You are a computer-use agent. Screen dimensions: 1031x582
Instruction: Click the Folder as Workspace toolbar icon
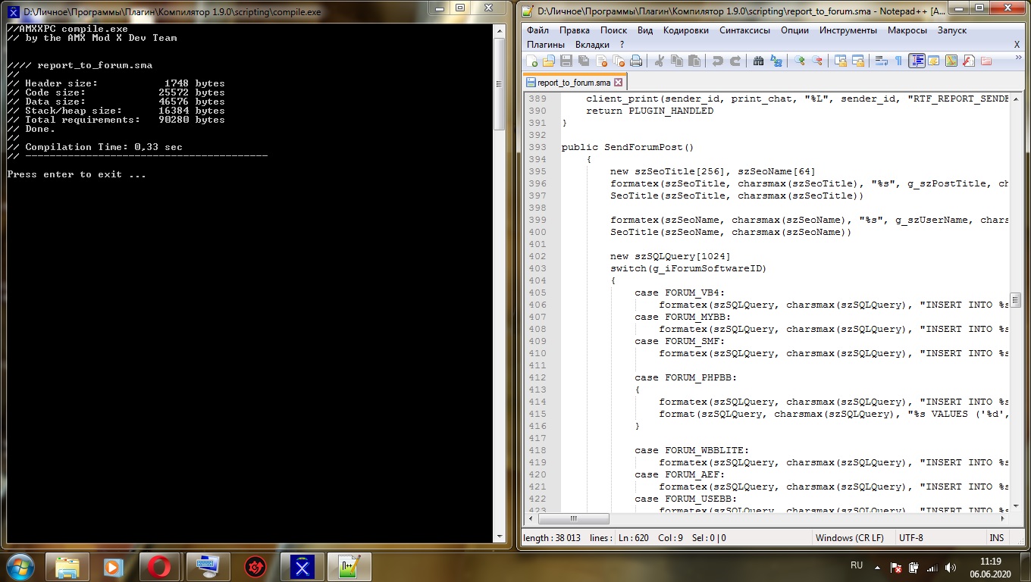click(x=986, y=61)
